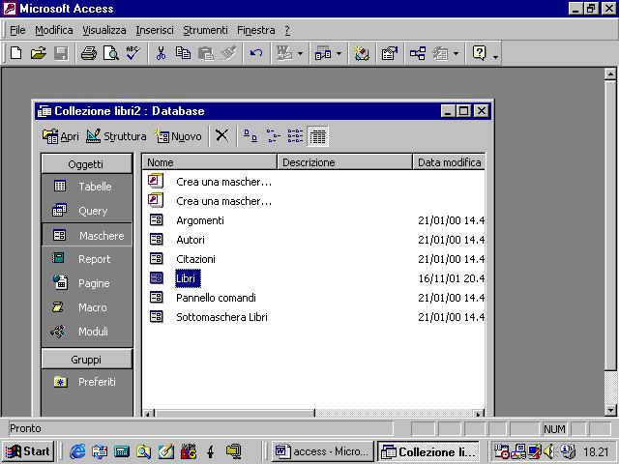Select Macro in objects bar
This screenshot has width=619, height=464.
pyautogui.click(x=86, y=307)
